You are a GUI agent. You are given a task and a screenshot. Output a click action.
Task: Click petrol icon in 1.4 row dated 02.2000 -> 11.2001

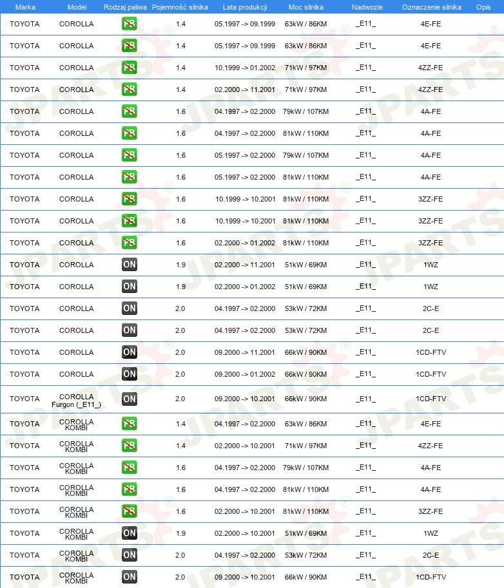(129, 90)
